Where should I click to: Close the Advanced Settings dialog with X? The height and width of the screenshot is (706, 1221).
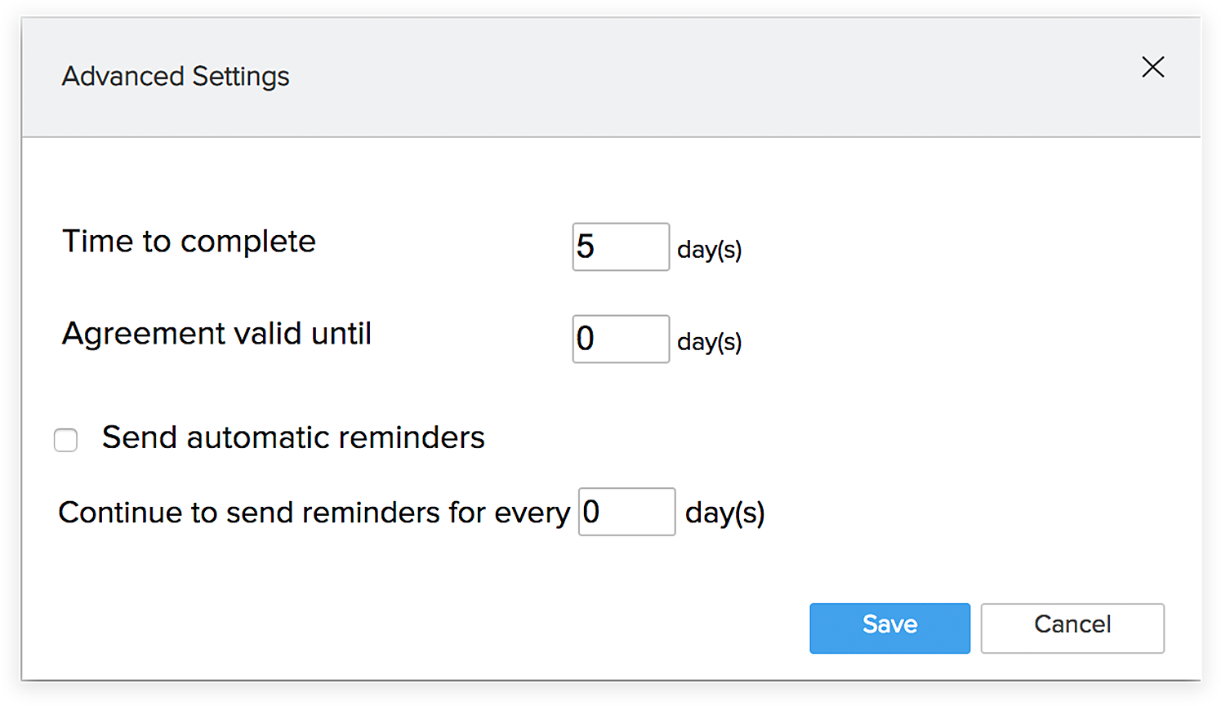click(1152, 67)
